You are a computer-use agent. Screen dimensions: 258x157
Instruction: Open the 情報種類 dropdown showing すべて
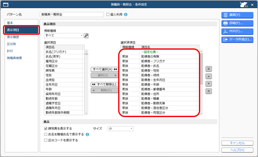pos(64,36)
